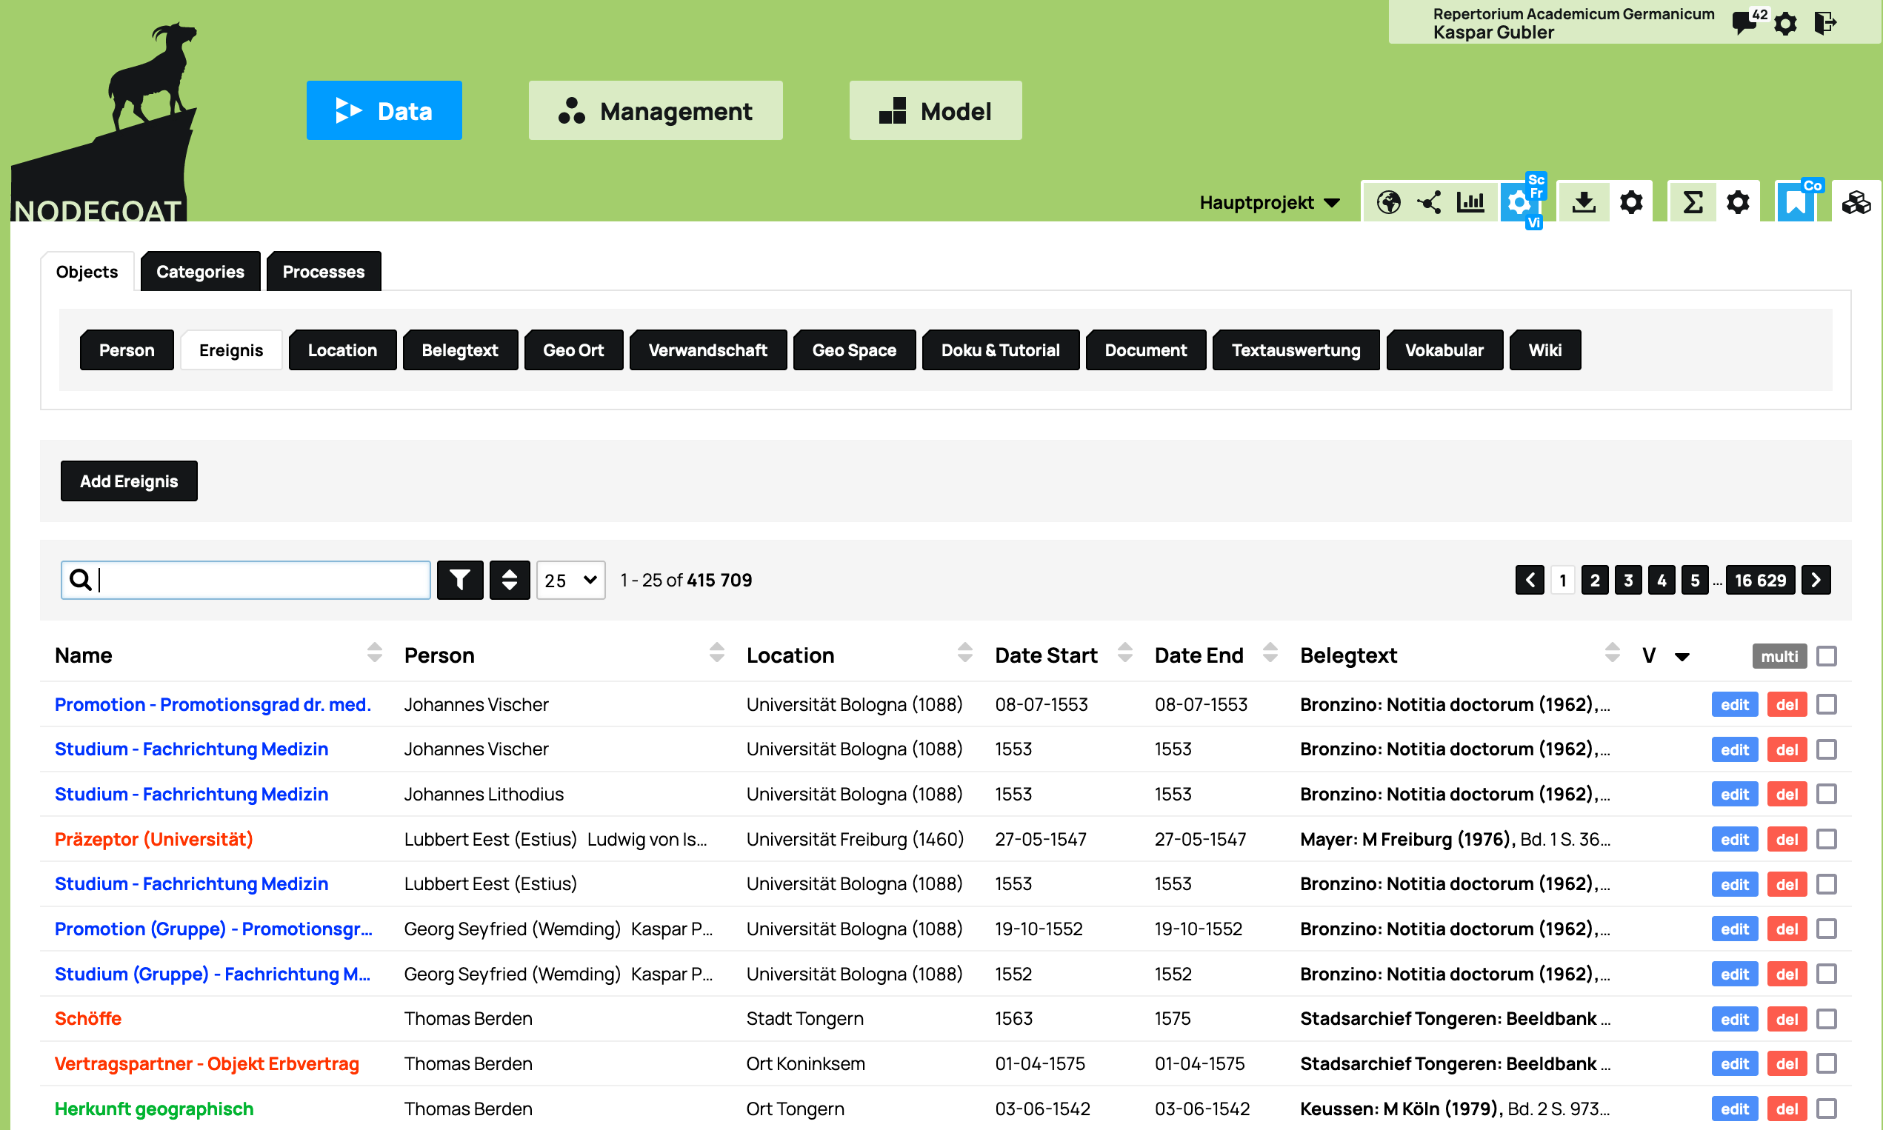This screenshot has width=1883, height=1130.
Task: Expand the V column dropdown arrow
Action: [1683, 656]
